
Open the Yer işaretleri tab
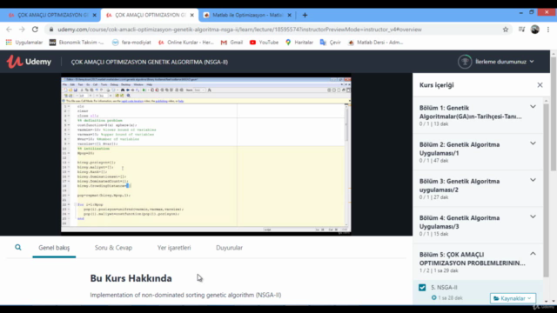pyautogui.click(x=174, y=248)
